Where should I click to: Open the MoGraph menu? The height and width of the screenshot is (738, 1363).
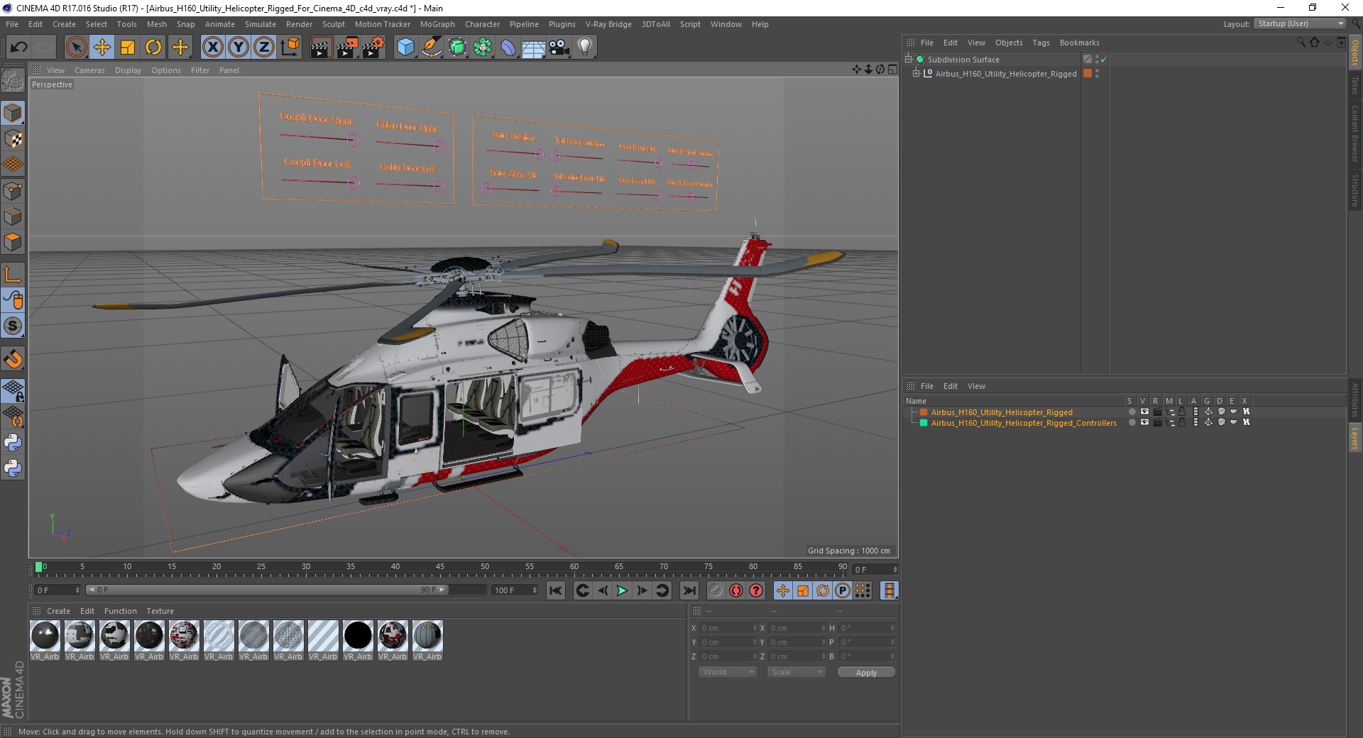point(437,24)
